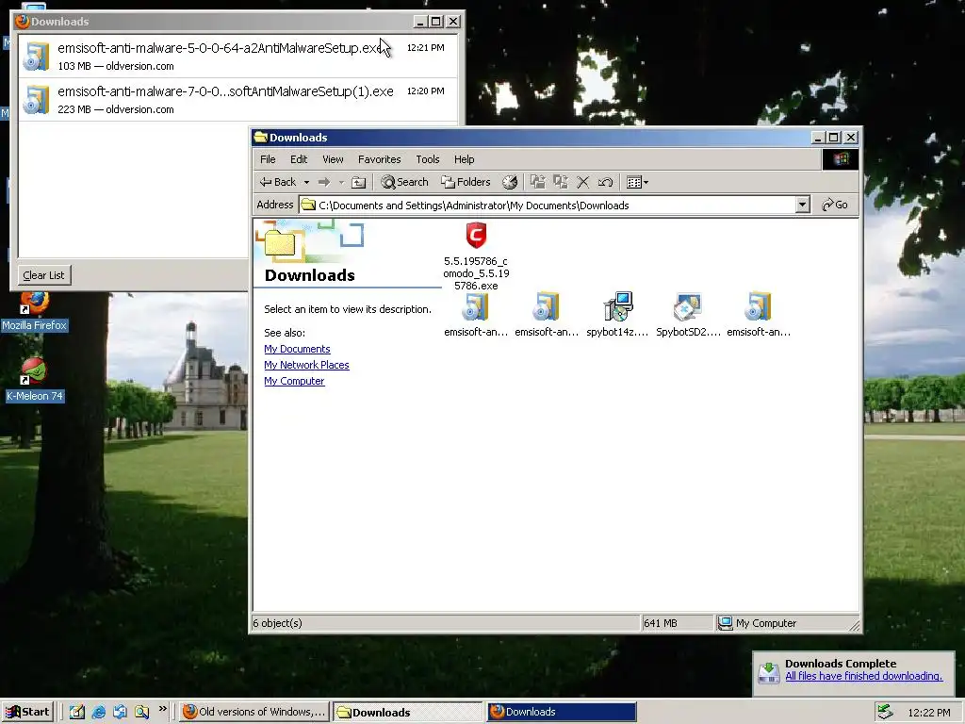Open the My Computer link

click(x=294, y=381)
